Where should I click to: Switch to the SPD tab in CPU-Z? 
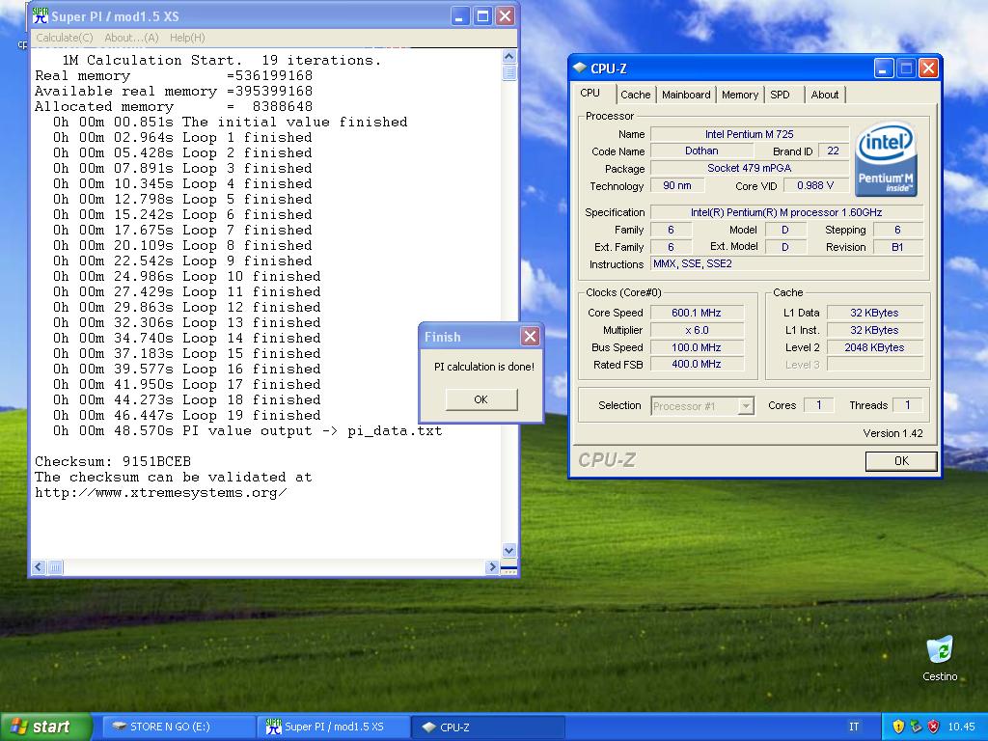tap(780, 95)
